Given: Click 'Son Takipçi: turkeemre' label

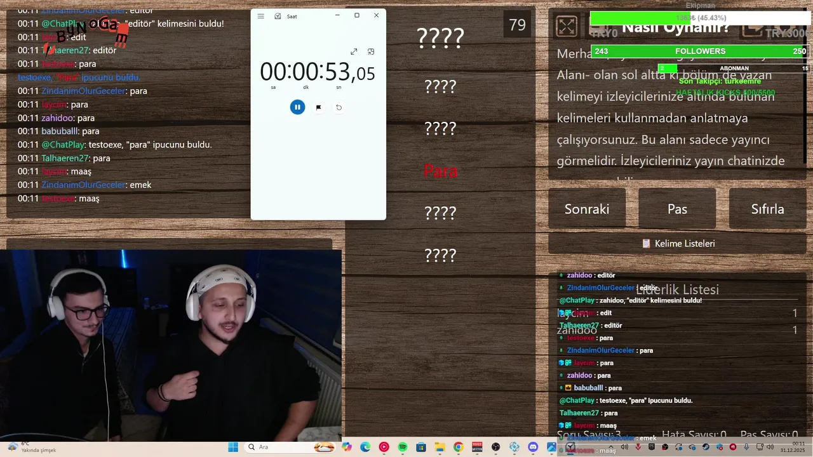Looking at the screenshot, I should click(720, 81).
